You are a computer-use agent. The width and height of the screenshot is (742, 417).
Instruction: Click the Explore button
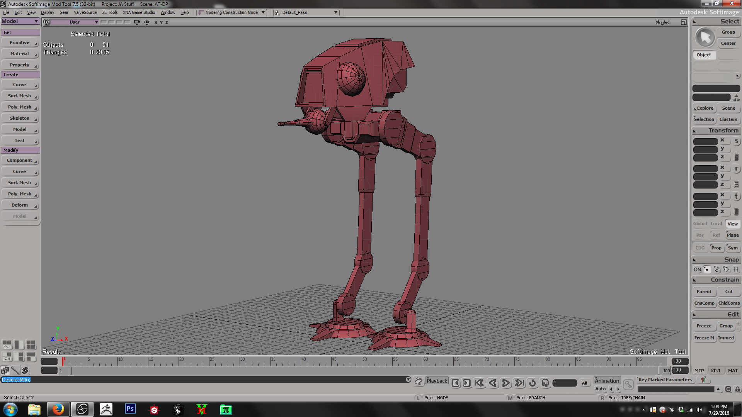[705, 108]
